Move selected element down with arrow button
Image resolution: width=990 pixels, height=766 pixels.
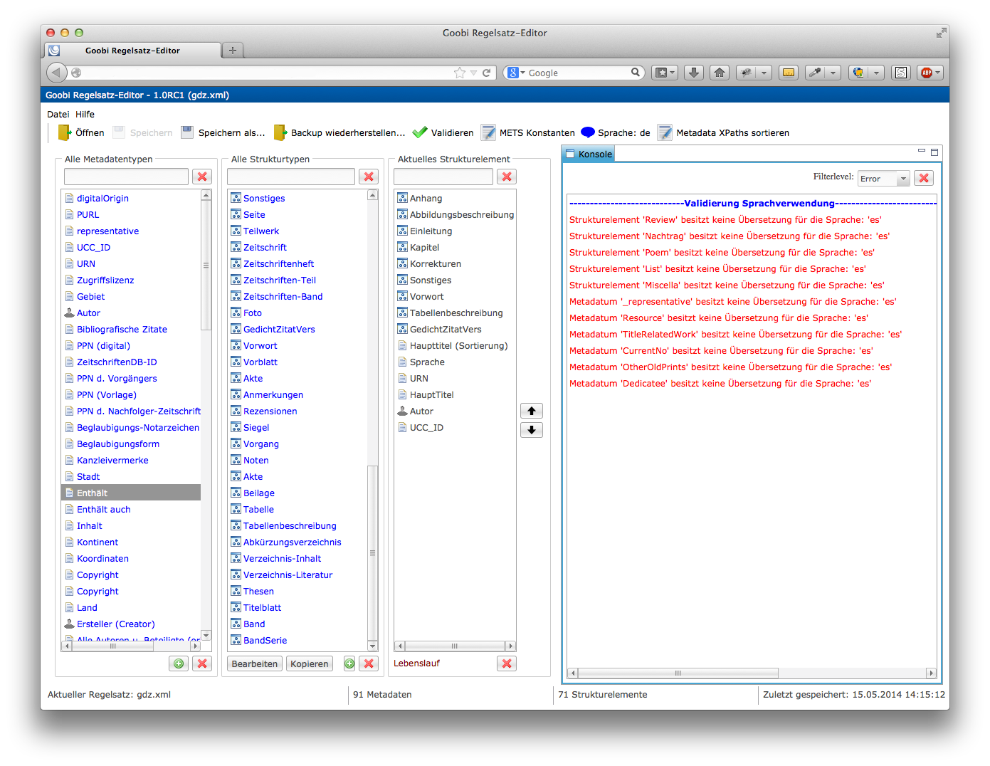[x=532, y=430]
